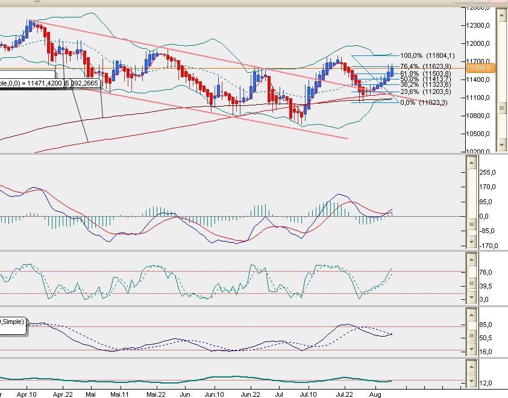This screenshot has width=508, height=398.
Task: Click the price chart vertical scrollbar thumb
Action: pyautogui.click(x=502, y=108)
